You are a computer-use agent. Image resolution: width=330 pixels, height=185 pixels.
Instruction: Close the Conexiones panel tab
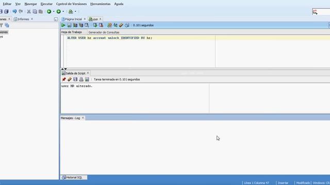9,19
